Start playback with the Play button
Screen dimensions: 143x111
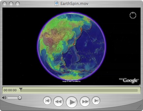tap(71, 102)
